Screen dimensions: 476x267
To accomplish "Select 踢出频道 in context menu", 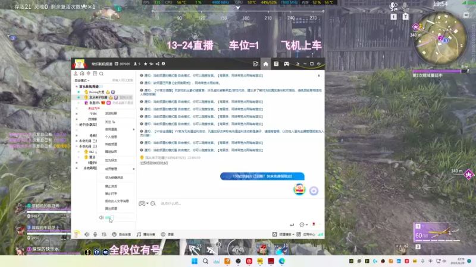I will (111, 209).
